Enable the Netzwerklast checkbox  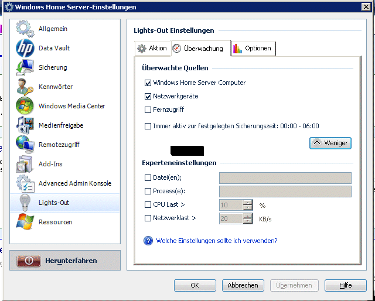(148, 218)
